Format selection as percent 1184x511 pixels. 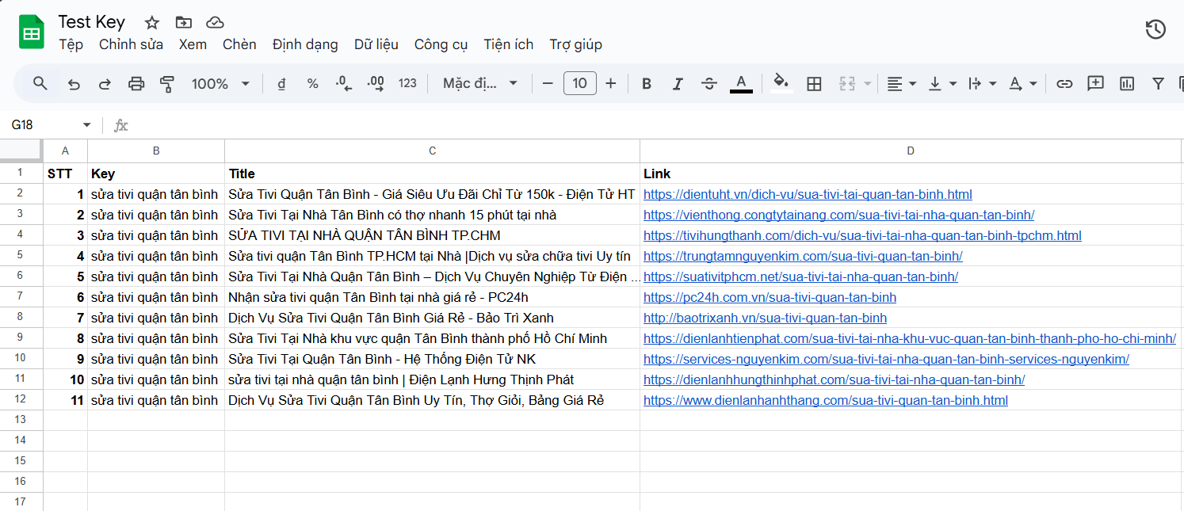(312, 82)
